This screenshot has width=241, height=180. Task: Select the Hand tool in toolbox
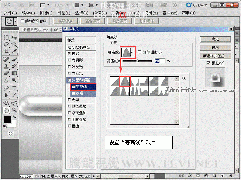(6, 110)
